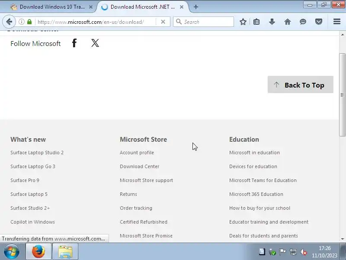Screen dimensions: 346x260
Task: Open Microsoft's X (Twitter) icon
Action: click(95, 43)
